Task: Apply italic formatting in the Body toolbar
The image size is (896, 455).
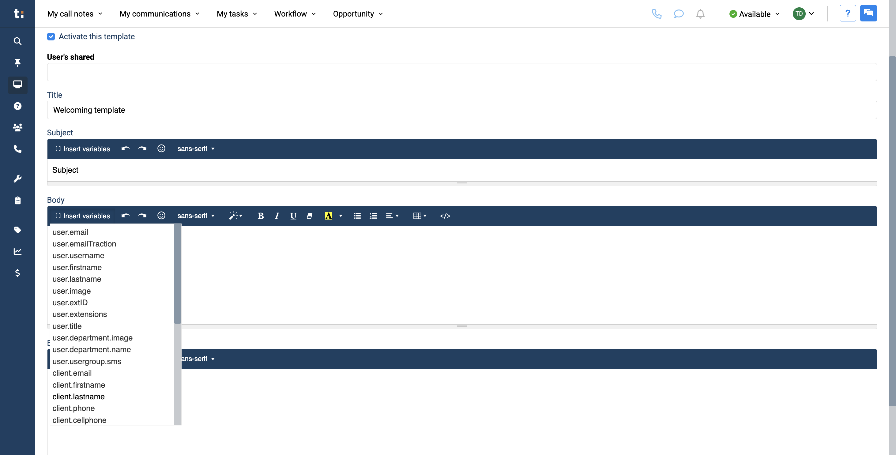Action: point(277,216)
